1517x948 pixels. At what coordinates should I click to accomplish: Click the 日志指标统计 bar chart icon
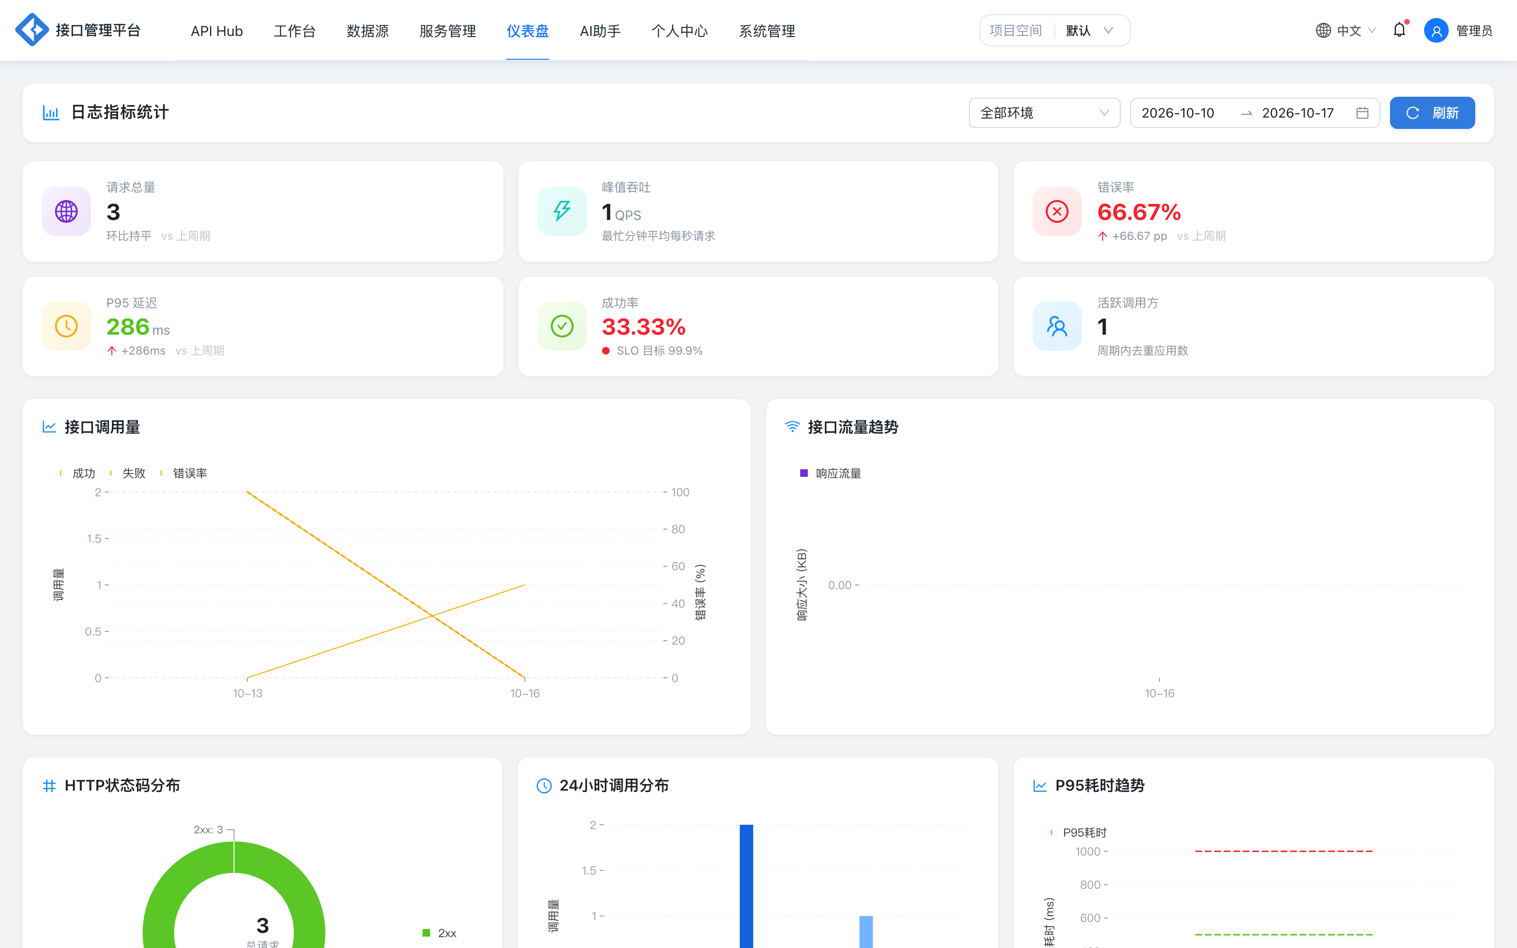tap(51, 113)
